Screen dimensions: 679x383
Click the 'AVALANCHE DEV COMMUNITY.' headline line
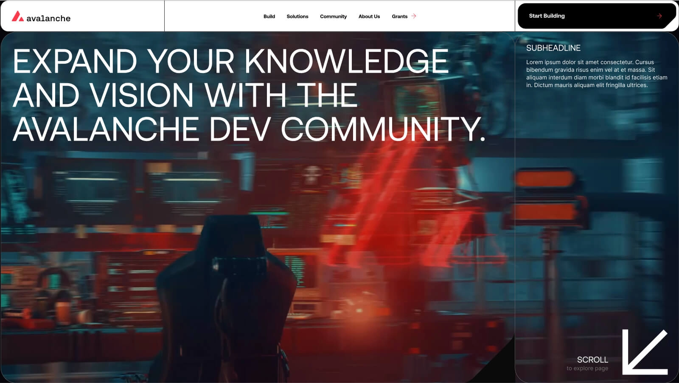[x=249, y=129]
